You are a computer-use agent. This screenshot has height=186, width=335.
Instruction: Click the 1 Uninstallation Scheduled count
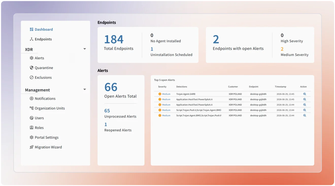click(x=152, y=49)
